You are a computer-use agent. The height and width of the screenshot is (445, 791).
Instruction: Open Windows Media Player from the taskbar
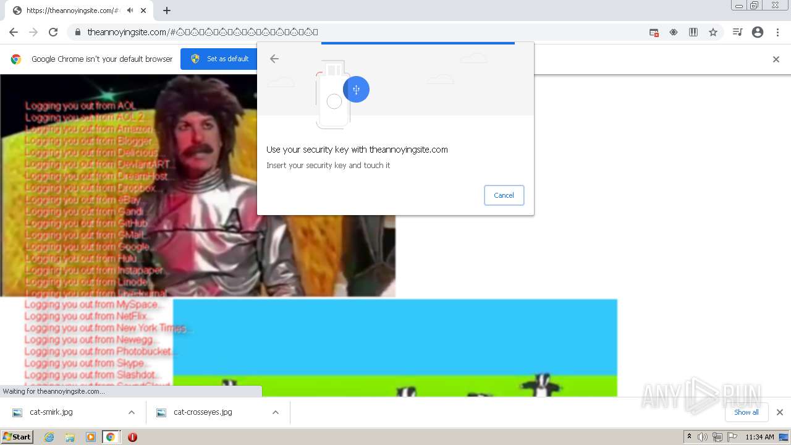click(90, 437)
